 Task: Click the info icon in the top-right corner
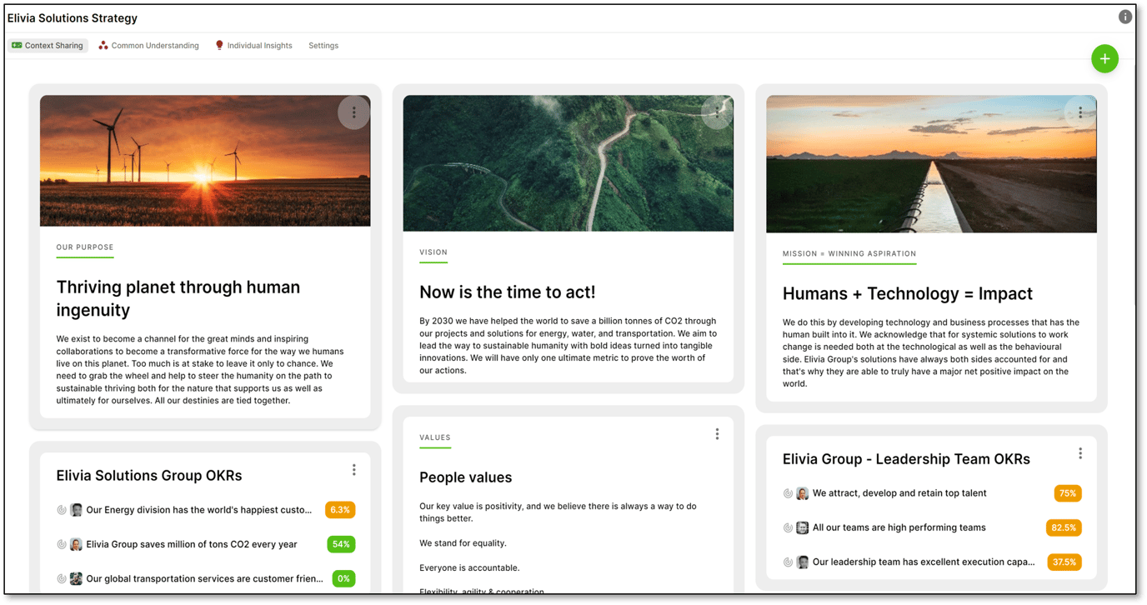click(x=1124, y=16)
